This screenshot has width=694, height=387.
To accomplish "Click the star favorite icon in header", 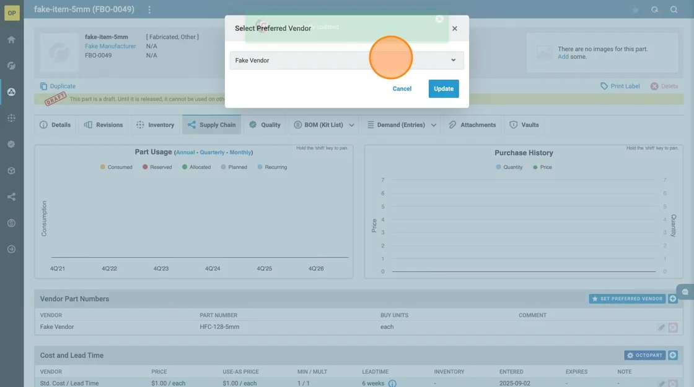I will click(635, 10).
